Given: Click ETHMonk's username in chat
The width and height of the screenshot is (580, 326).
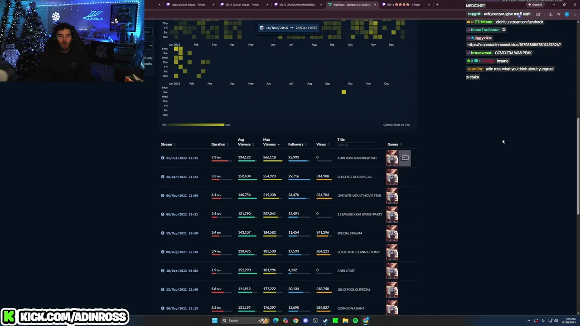Looking at the screenshot, I should tap(484, 22).
